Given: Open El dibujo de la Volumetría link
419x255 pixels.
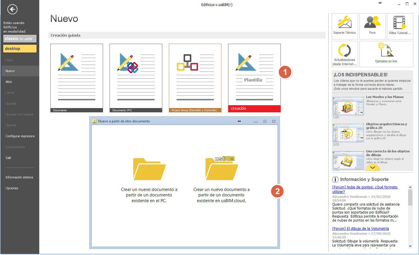Looking at the screenshot, I should click(x=360, y=228).
